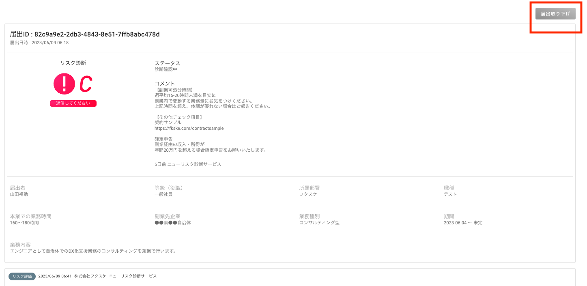The height and width of the screenshot is (286, 587).
Task: Select the 届出ID heading text
Action: coord(85,34)
